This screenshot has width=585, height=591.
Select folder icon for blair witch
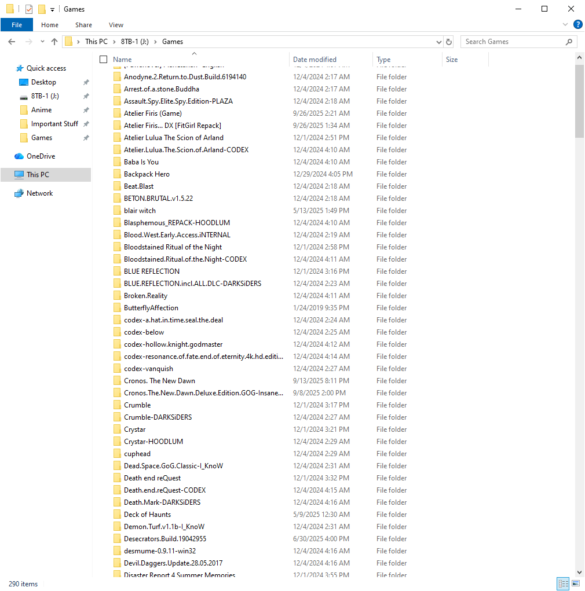coord(118,211)
